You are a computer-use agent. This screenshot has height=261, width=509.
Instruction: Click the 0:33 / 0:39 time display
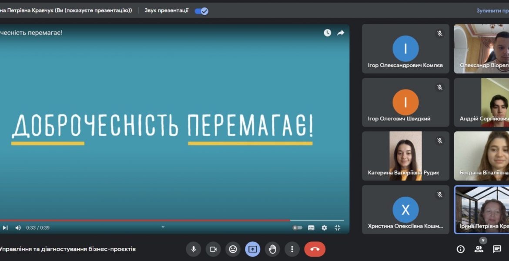point(38,228)
